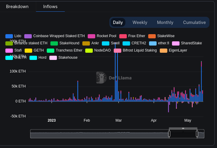Click the mid-April negative outflow bar
217x148 pixels.
[168, 107]
